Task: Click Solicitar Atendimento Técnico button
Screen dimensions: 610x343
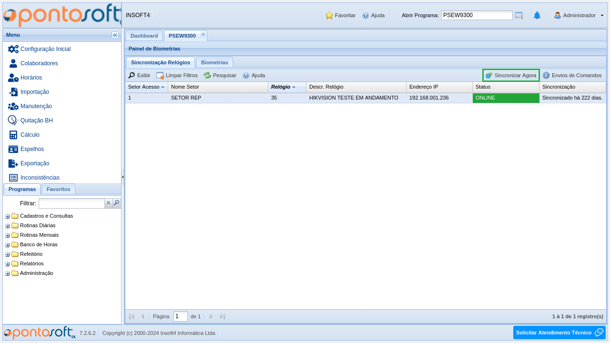Action: coord(559,333)
